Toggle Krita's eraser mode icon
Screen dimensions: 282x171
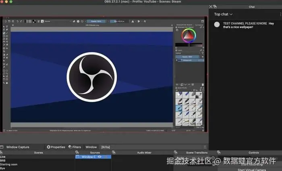tap(74, 21)
